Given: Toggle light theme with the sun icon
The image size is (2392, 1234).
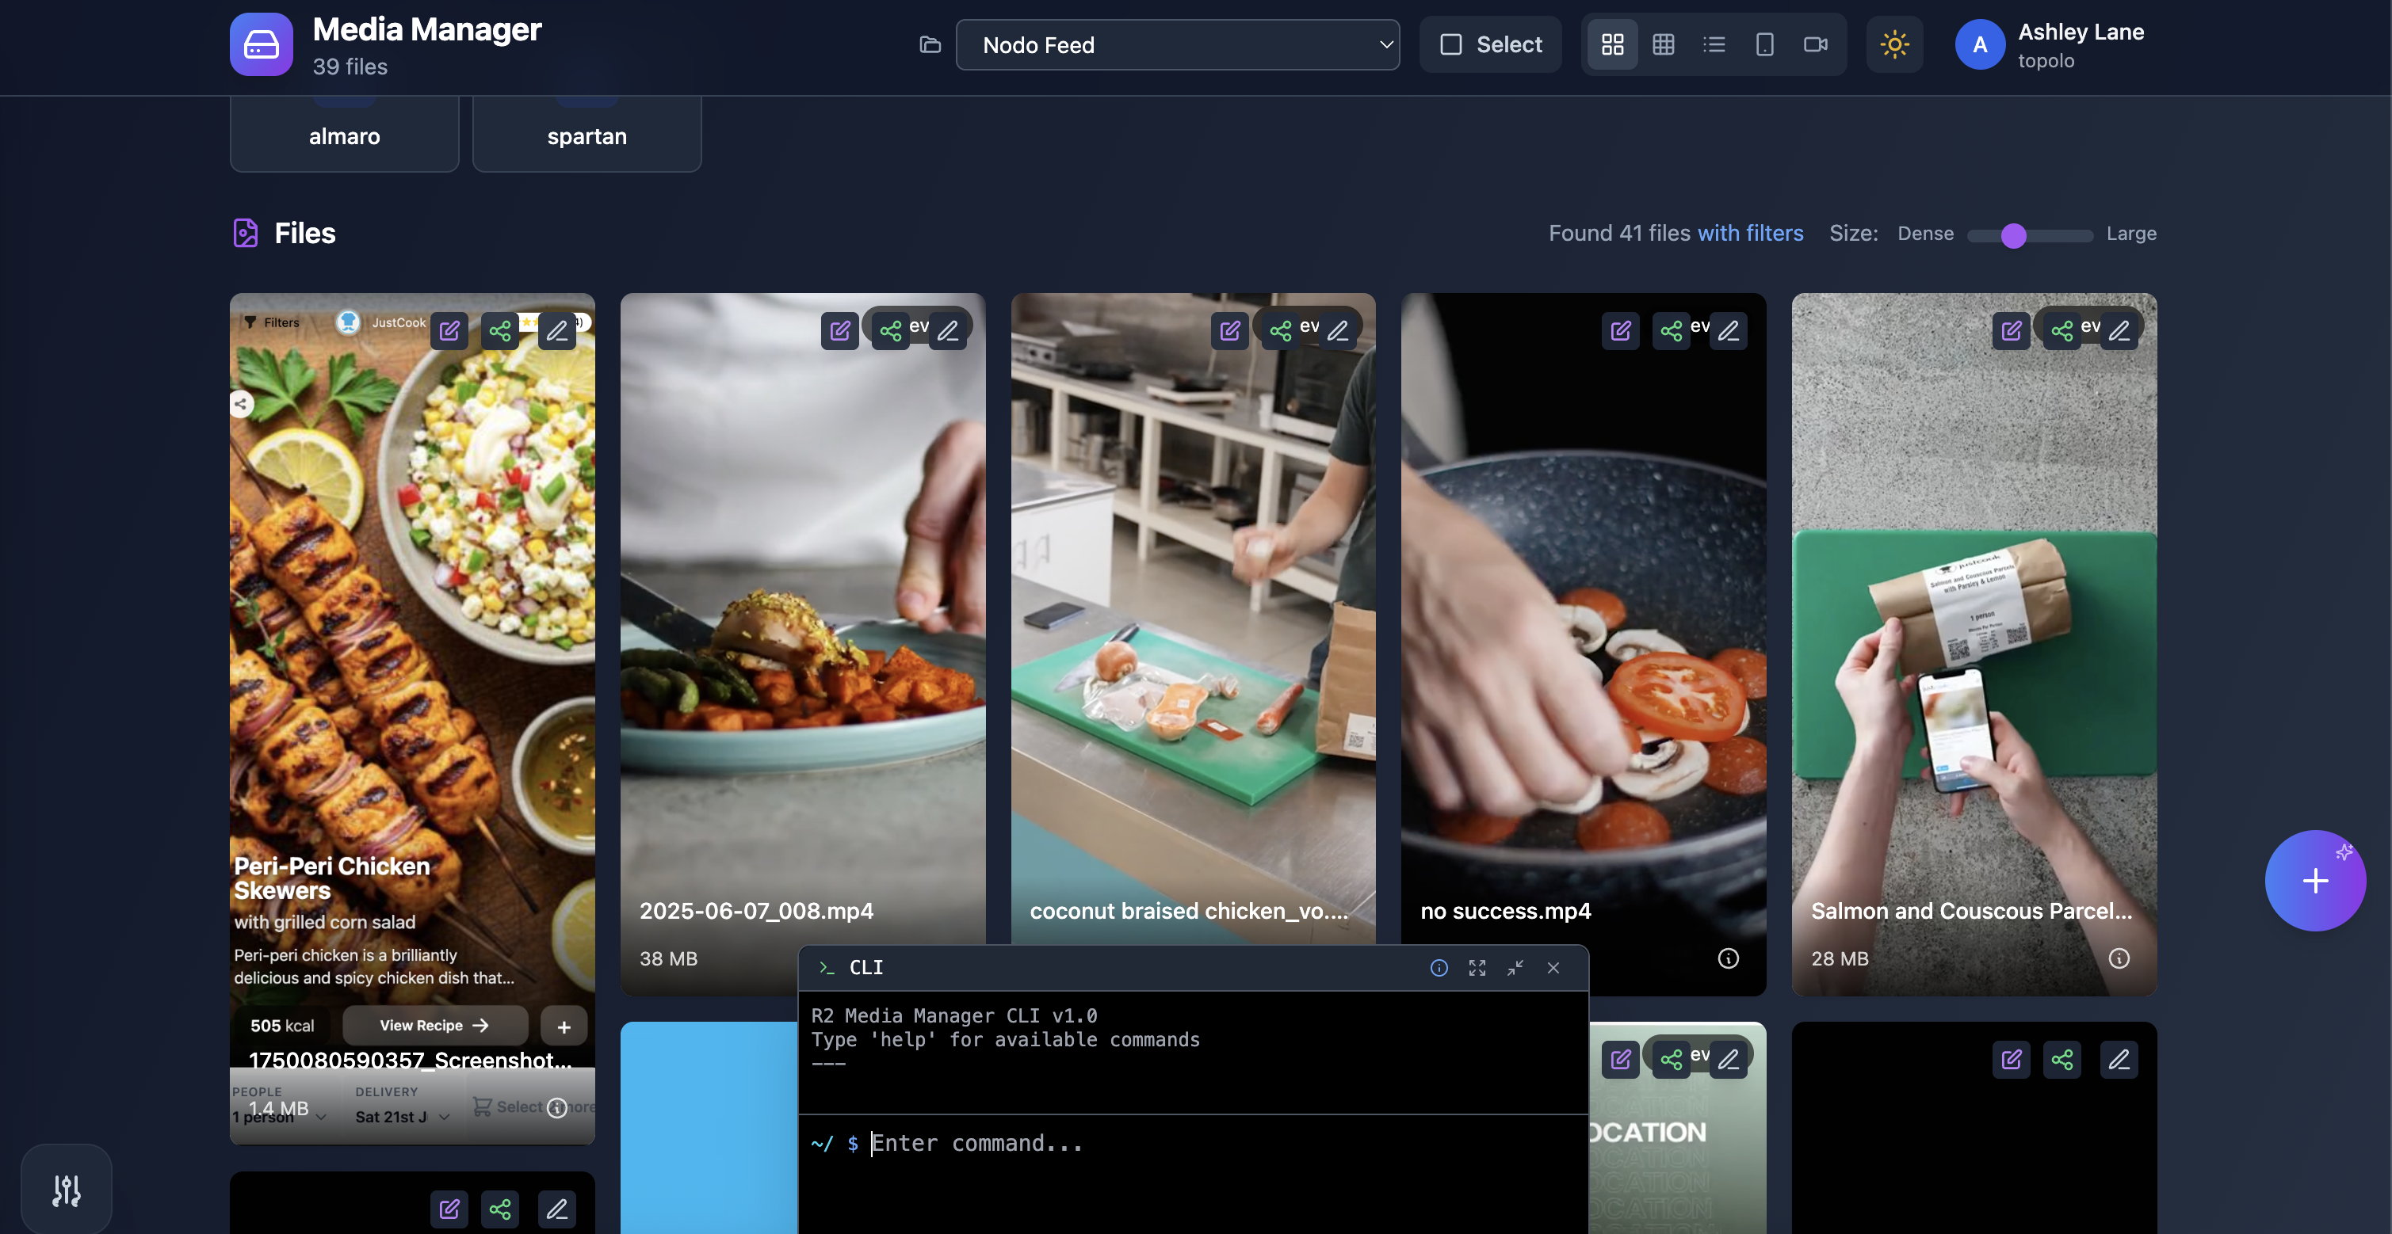Looking at the screenshot, I should pyautogui.click(x=1894, y=44).
